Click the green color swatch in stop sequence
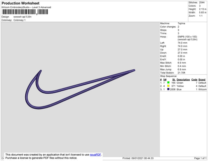208x161 pixels. pos(168,83)
